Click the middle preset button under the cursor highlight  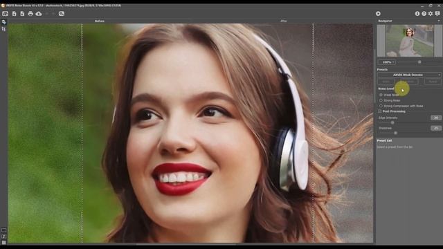point(409,82)
